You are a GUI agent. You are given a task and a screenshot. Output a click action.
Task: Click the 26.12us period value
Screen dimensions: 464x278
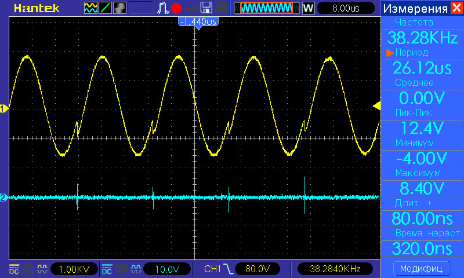tap(422, 68)
